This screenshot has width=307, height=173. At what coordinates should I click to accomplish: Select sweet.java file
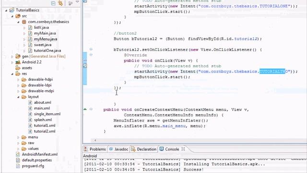point(43,45)
